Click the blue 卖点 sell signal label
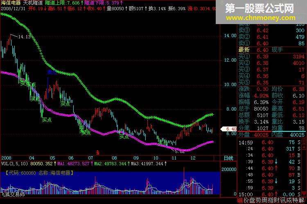 coord(52,73)
